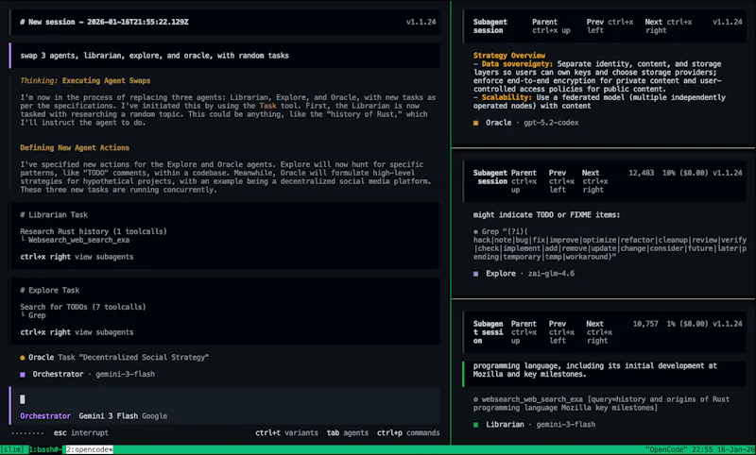Click v1.1.24 in the main session header
Screen dimensions: 756x455
[421, 22]
